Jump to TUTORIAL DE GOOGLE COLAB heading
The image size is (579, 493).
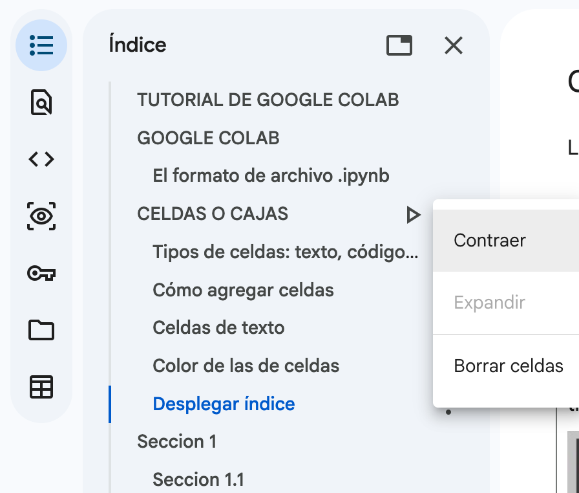pyautogui.click(x=268, y=100)
